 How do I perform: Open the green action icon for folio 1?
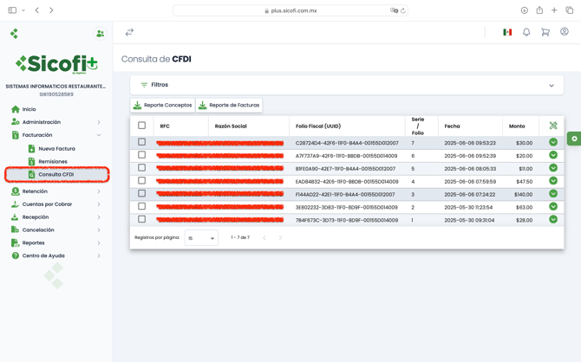point(553,219)
